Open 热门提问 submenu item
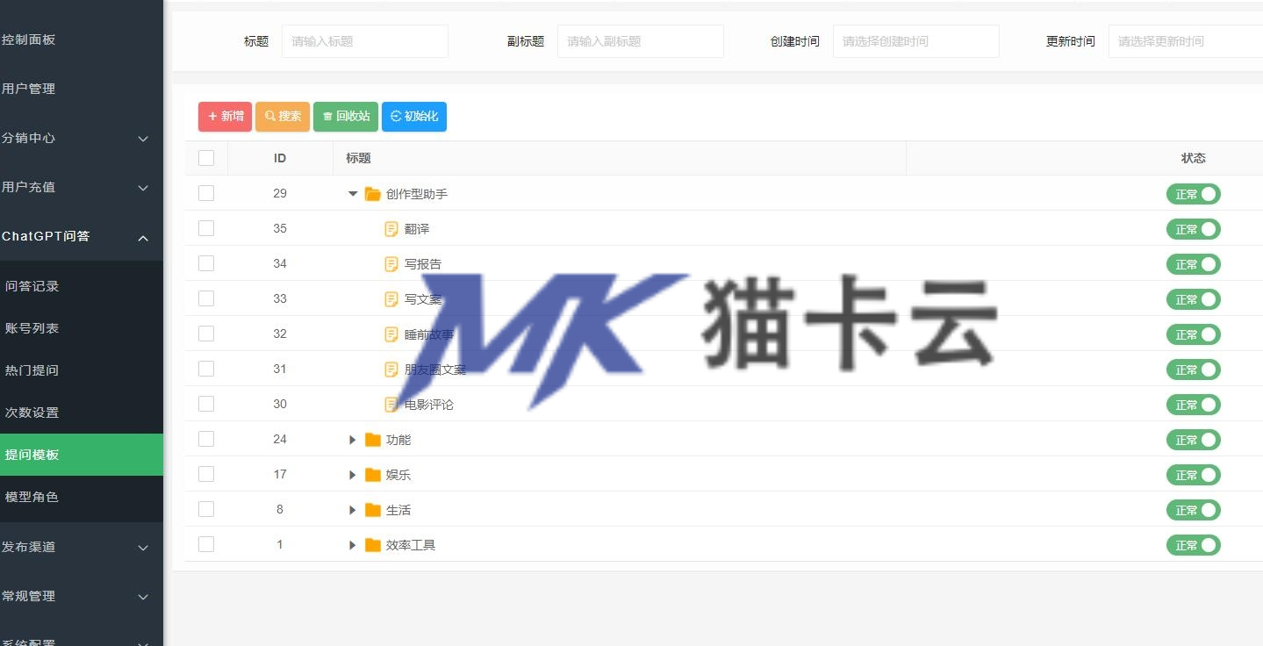Viewport: 1263px width, 646px height. [82, 370]
